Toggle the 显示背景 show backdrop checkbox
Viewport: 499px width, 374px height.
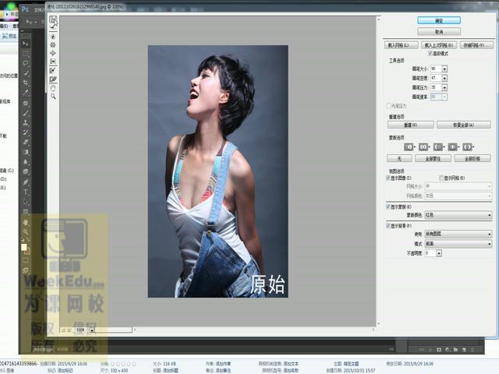point(388,226)
